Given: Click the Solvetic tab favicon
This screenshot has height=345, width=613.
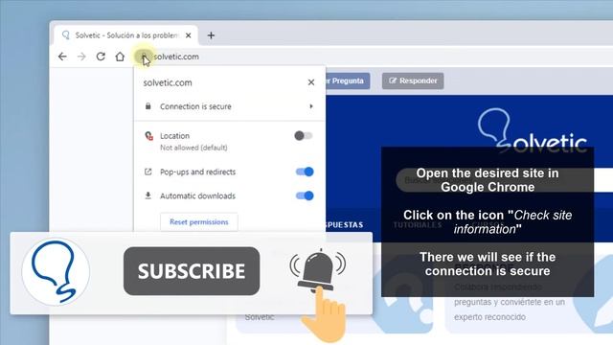Looking at the screenshot, I should (66, 35).
